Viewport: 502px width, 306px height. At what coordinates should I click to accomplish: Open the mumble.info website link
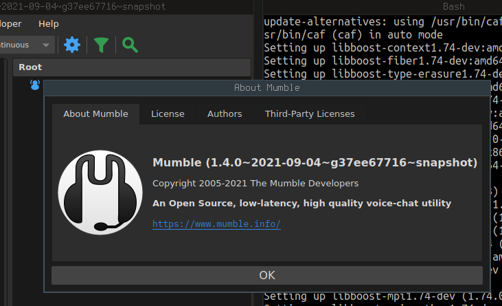pos(216,223)
